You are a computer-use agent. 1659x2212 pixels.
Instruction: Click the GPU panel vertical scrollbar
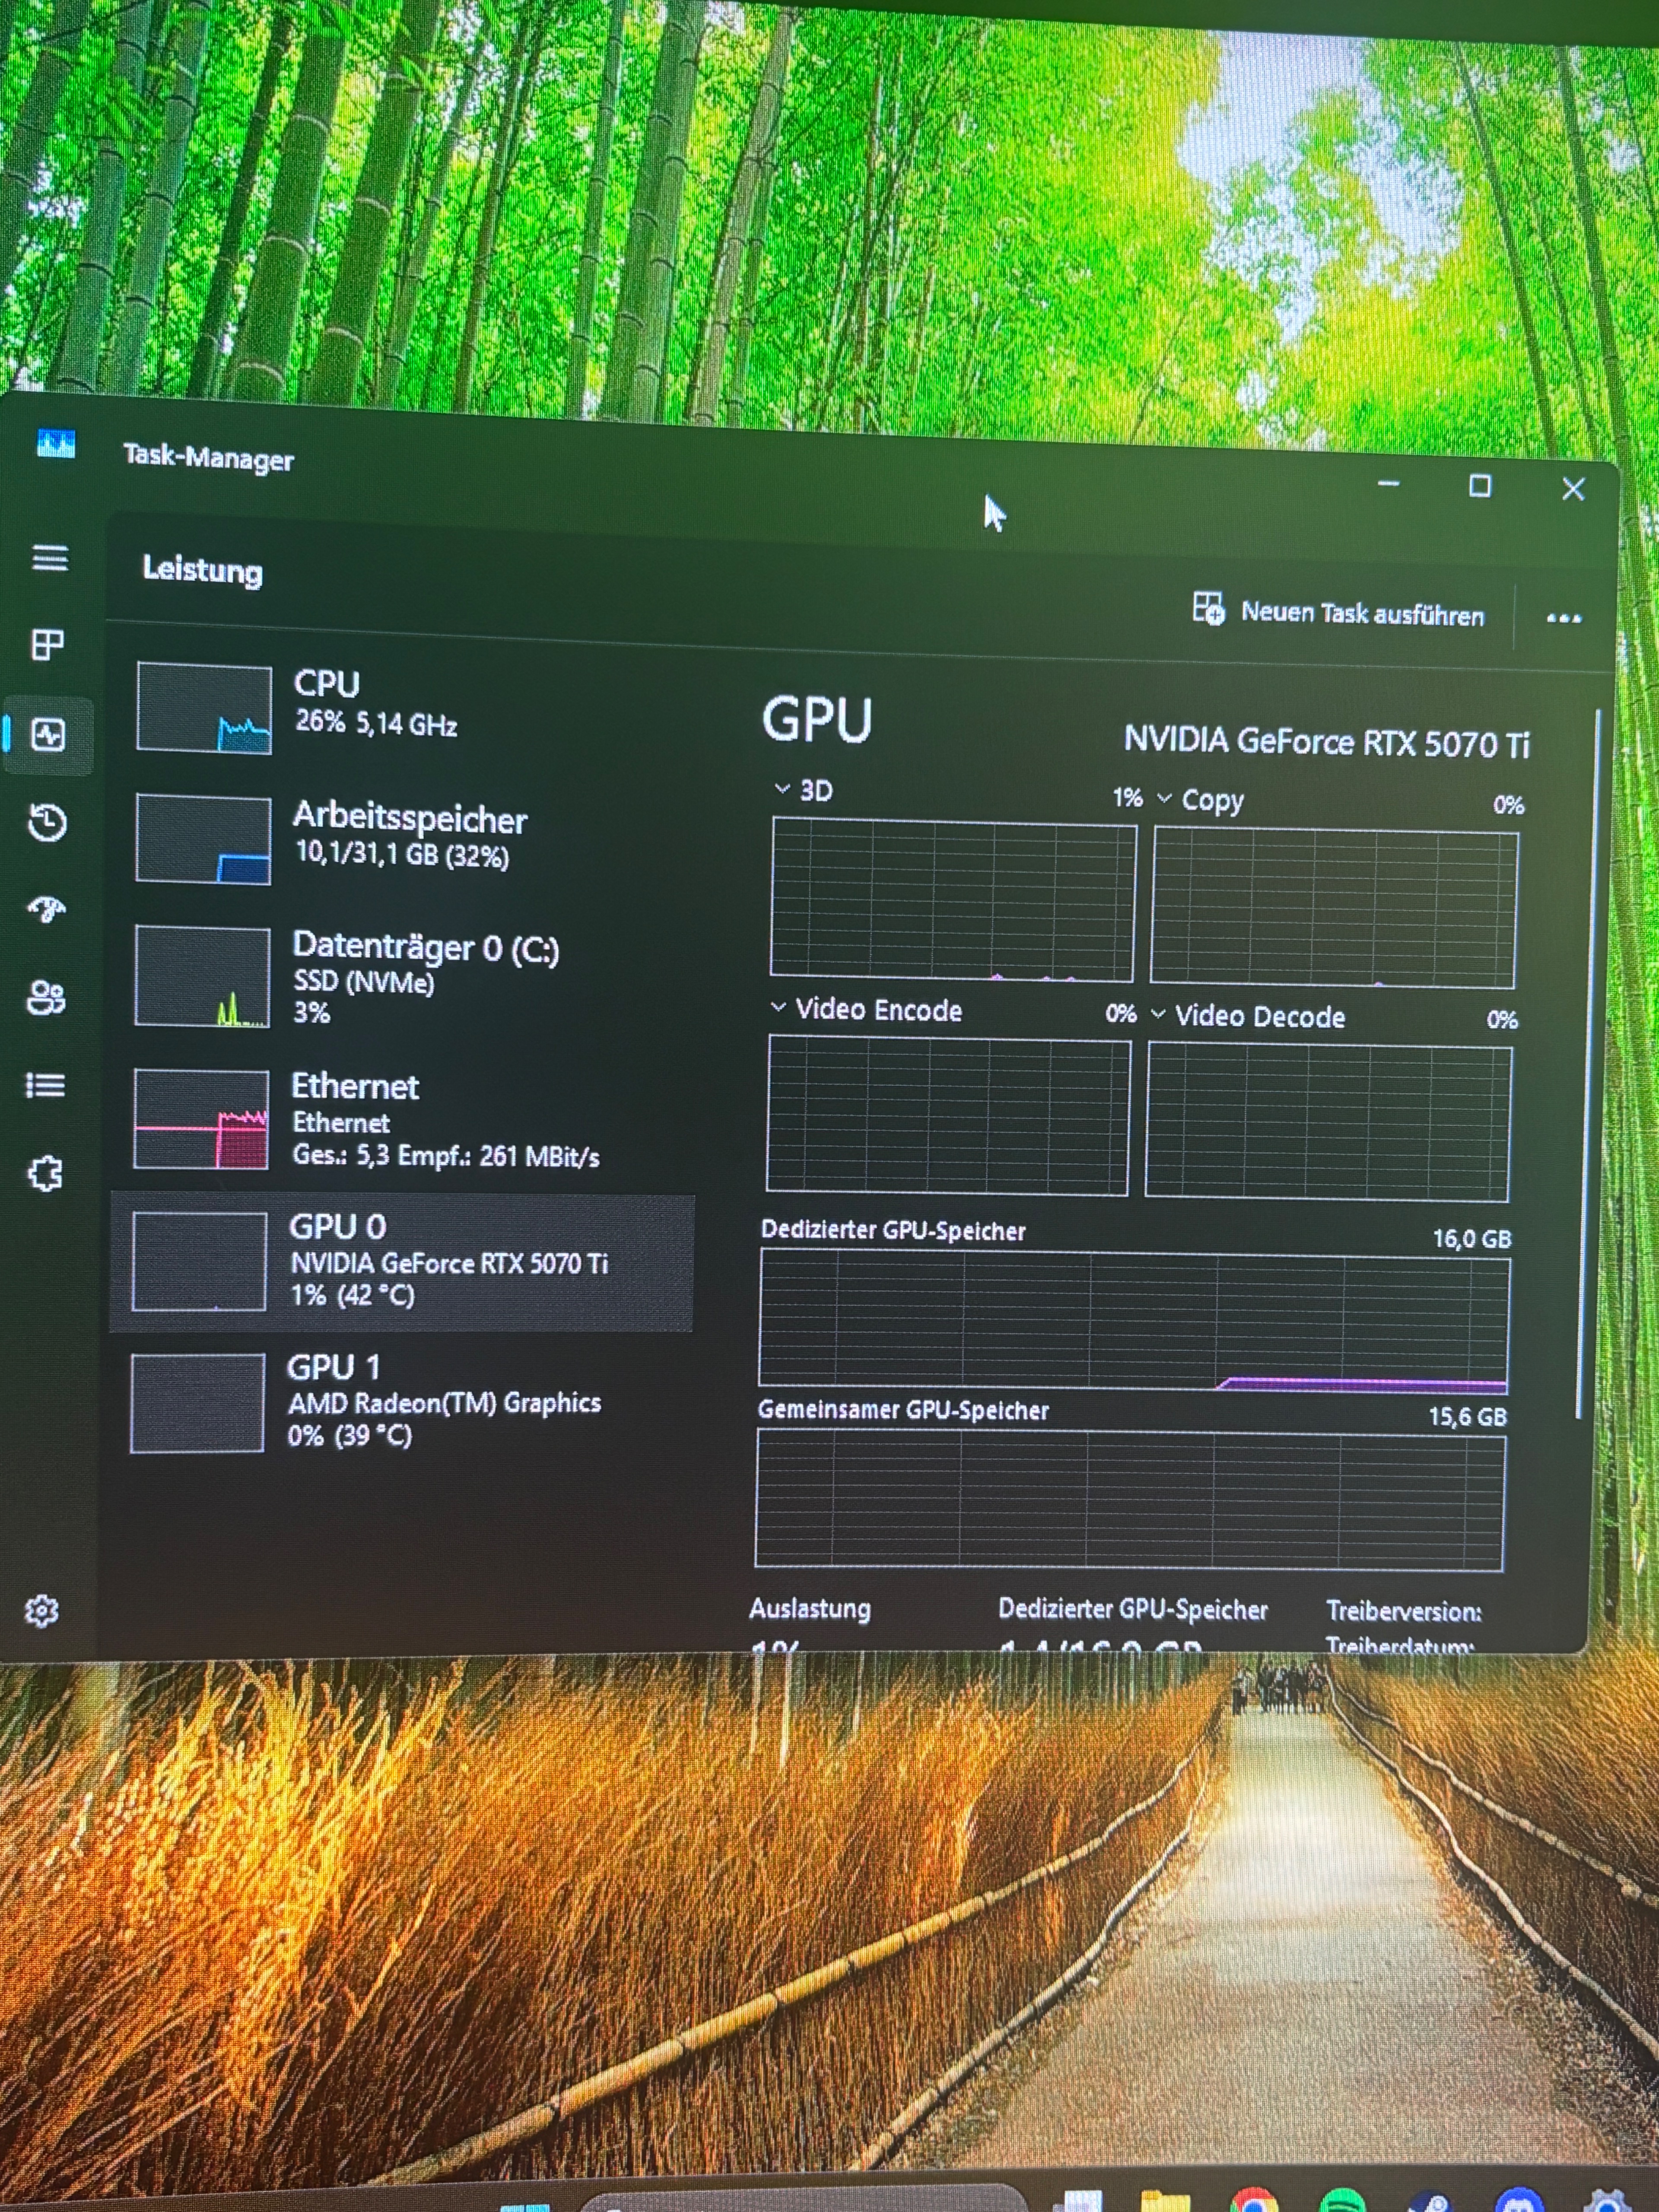pos(1590,1060)
